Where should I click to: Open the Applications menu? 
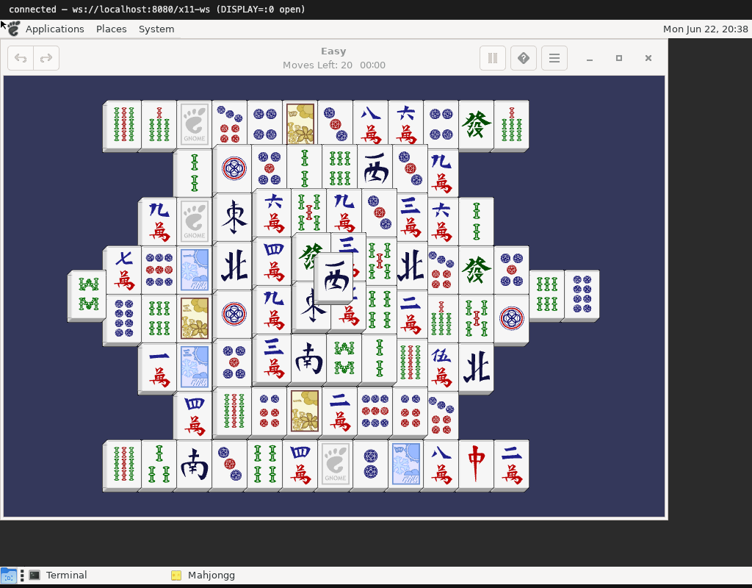pos(54,29)
